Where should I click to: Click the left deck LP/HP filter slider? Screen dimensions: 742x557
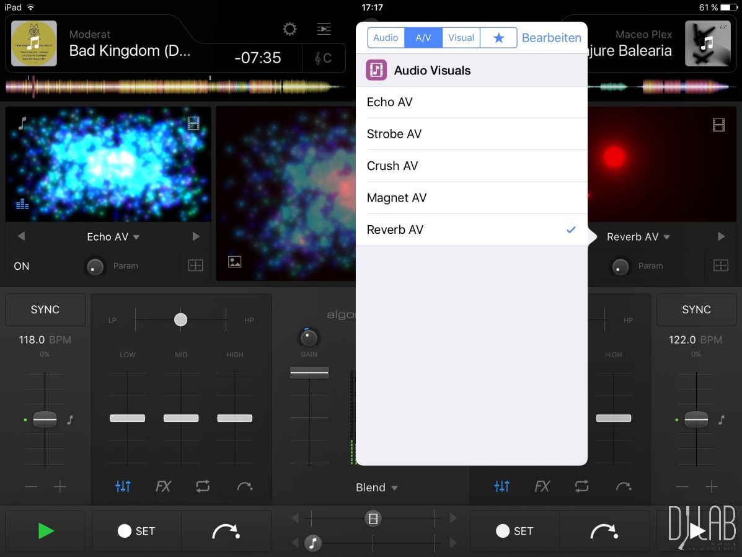pos(180,319)
